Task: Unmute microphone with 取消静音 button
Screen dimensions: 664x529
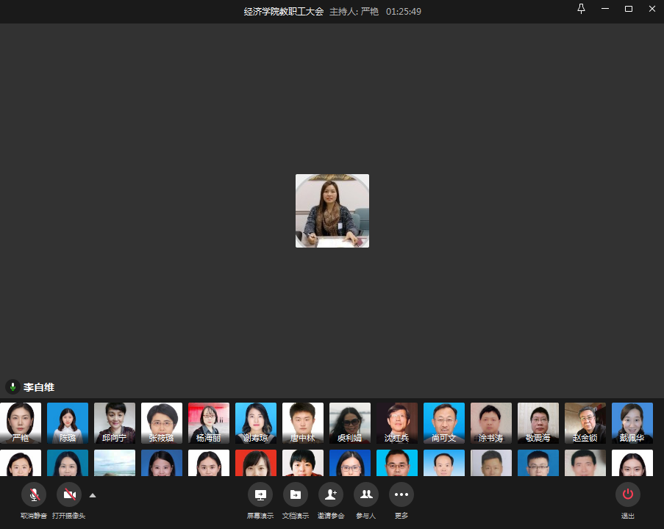Action: (34, 495)
